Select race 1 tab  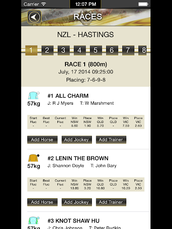coord(31,50)
